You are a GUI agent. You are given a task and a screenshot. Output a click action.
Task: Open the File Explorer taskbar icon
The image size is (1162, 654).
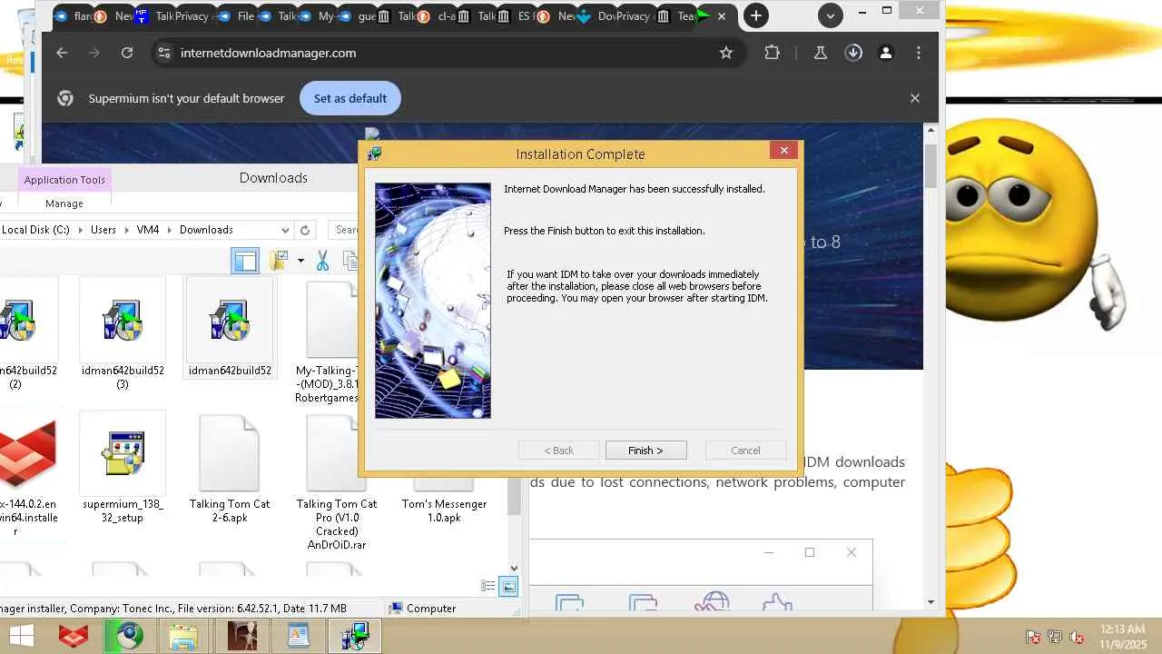click(x=184, y=637)
